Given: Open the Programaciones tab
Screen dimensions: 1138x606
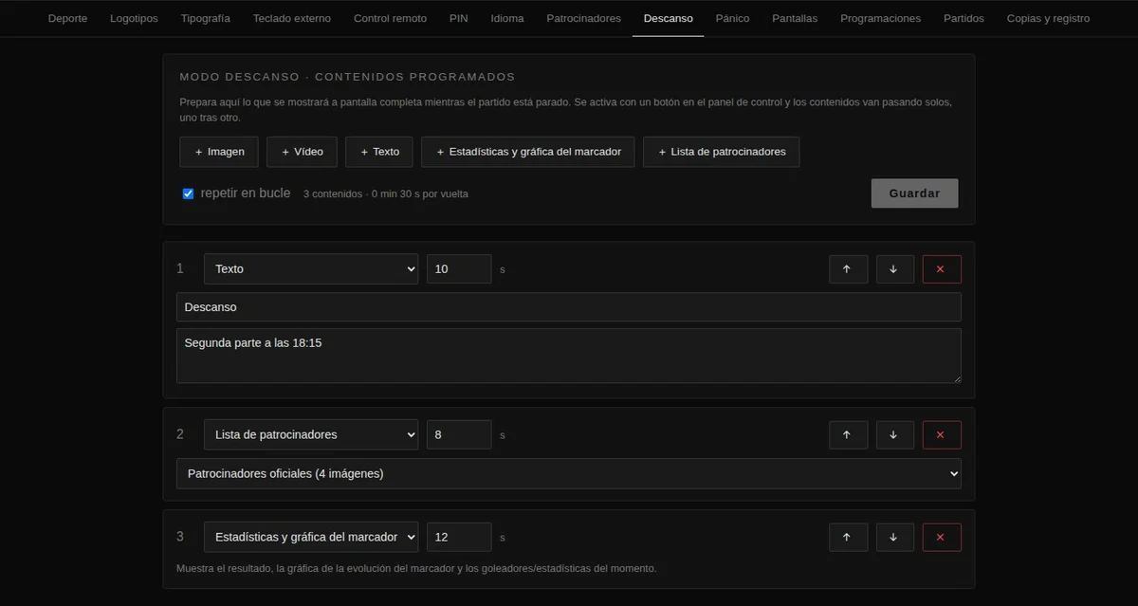Looking at the screenshot, I should [x=881, y=18].
